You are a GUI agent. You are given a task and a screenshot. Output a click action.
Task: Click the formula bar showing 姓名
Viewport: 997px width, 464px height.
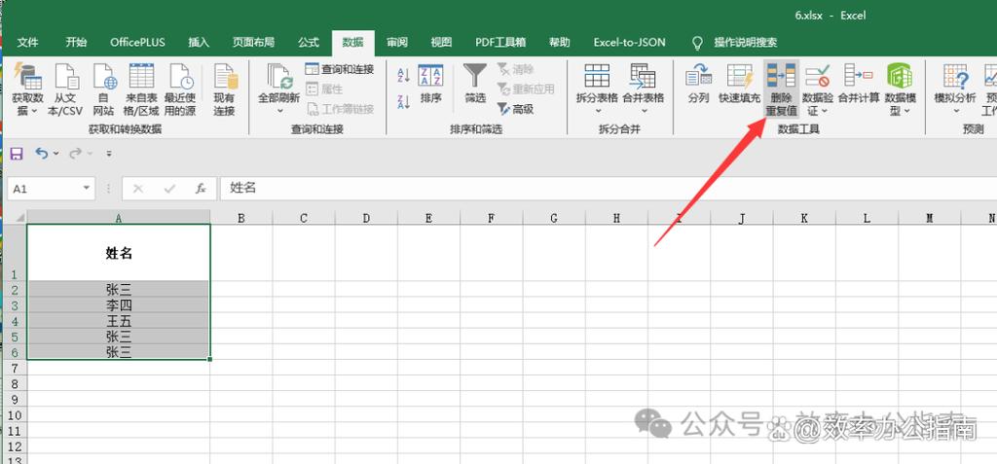click(608, 188)
